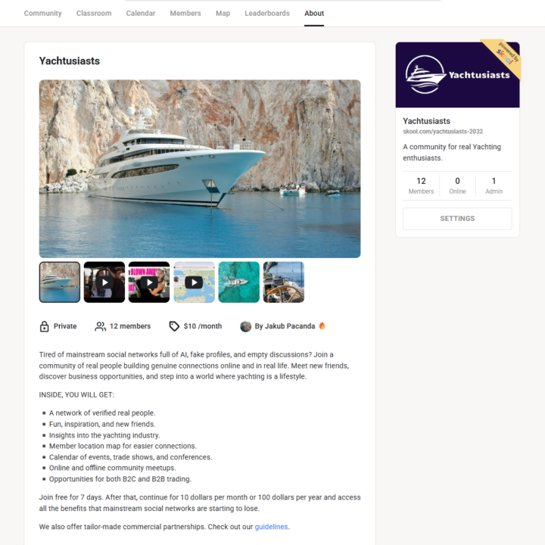
Task: Click the members people icon
Action: pyautogui.click(x=101, y=326)
